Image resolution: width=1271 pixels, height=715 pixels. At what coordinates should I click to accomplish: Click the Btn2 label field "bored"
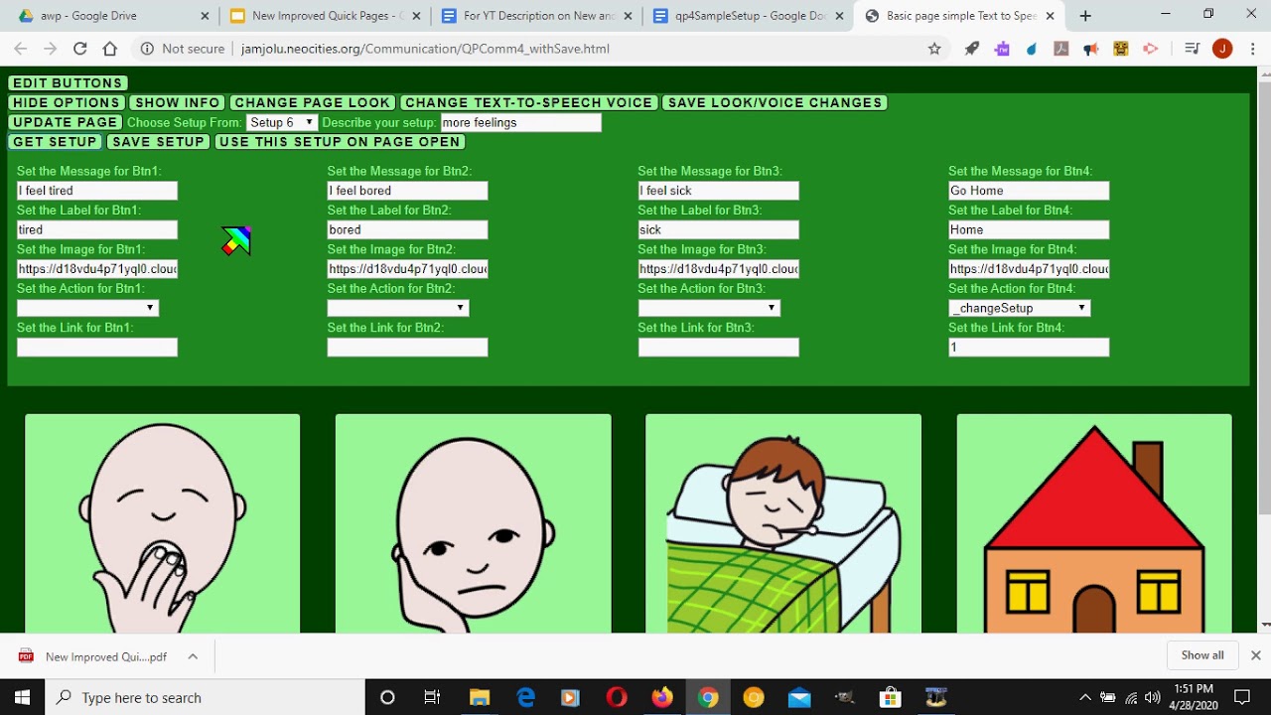407,229
